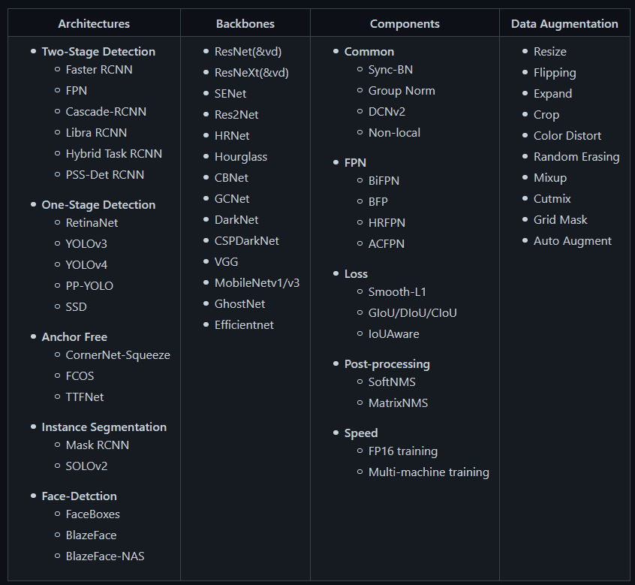This screenshot has height=585, width=635.
Task: Click CSPDarkNet in Backbones column
Action: [246, 241]
